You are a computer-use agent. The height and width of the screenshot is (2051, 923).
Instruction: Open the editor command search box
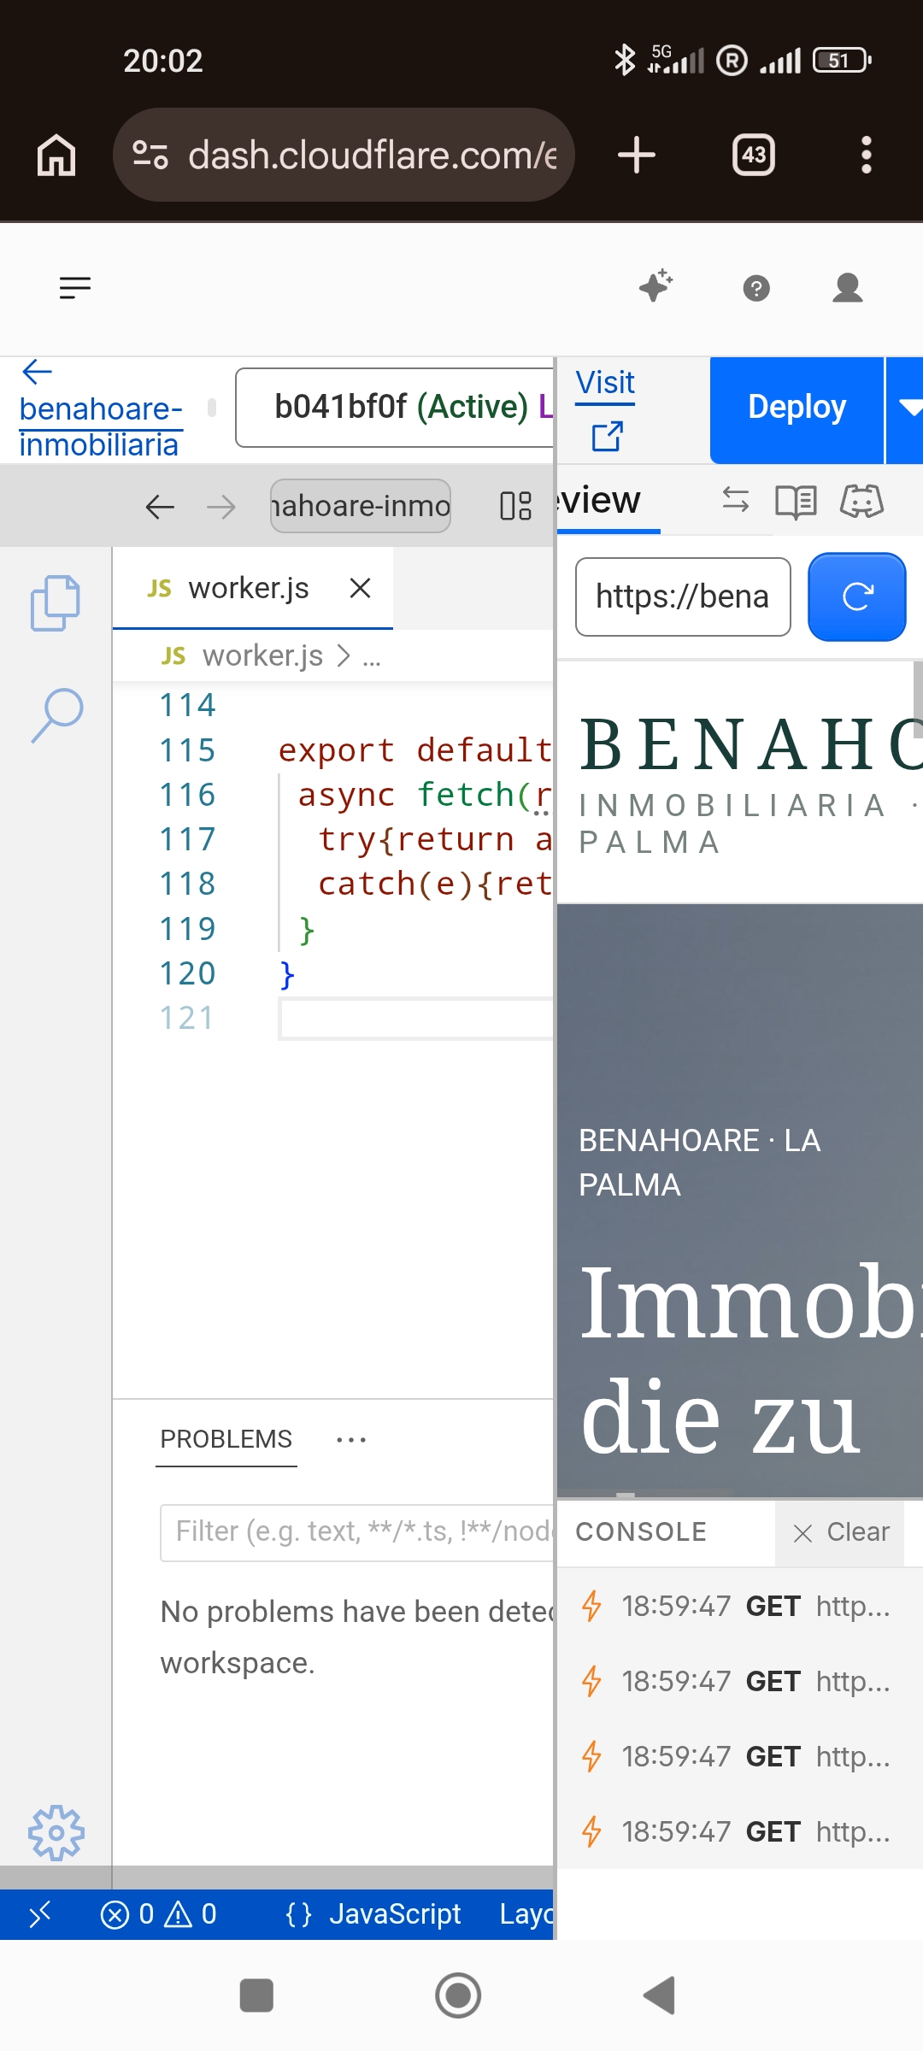coord(361,506)
